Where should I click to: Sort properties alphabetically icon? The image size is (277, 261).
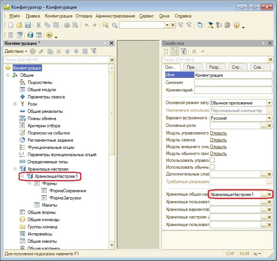(x=166, y=51)
